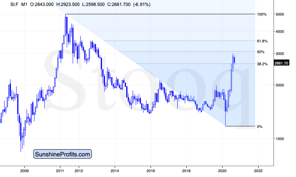Click the 2009 year axis label
The width and height of the screenshot is (296, 177).
(x=24, y=171)
